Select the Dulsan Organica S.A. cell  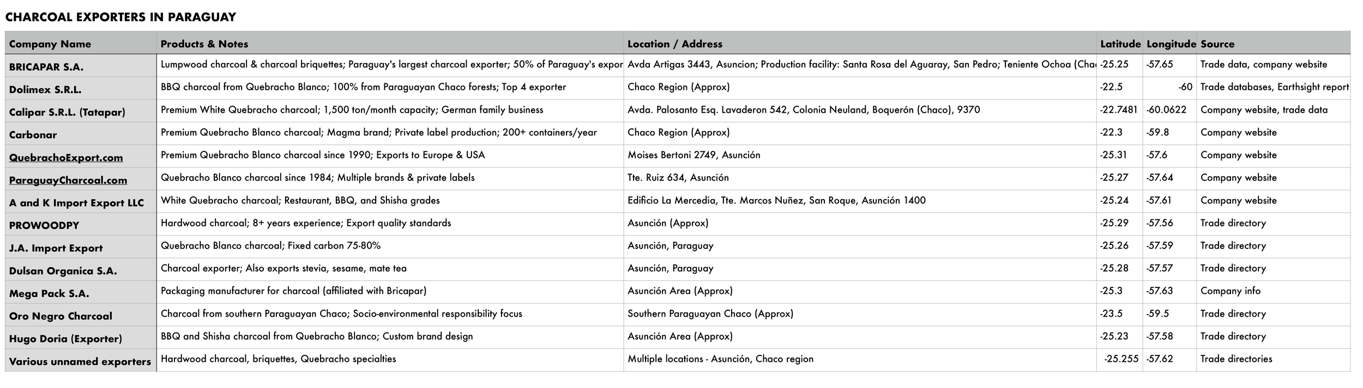[81, 270]
